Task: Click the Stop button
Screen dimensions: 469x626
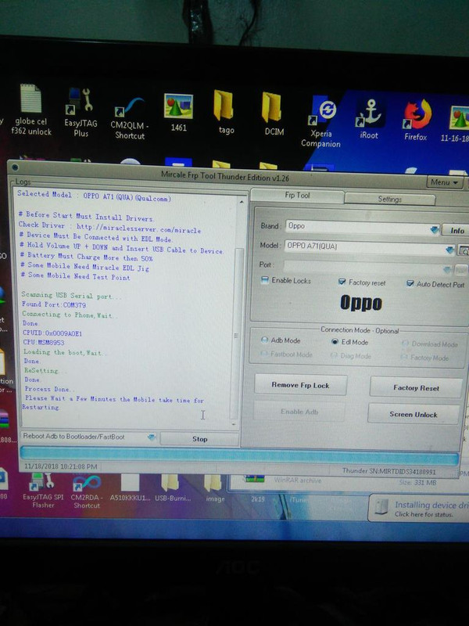Action: pyautogui.click(x=199, y=439)
